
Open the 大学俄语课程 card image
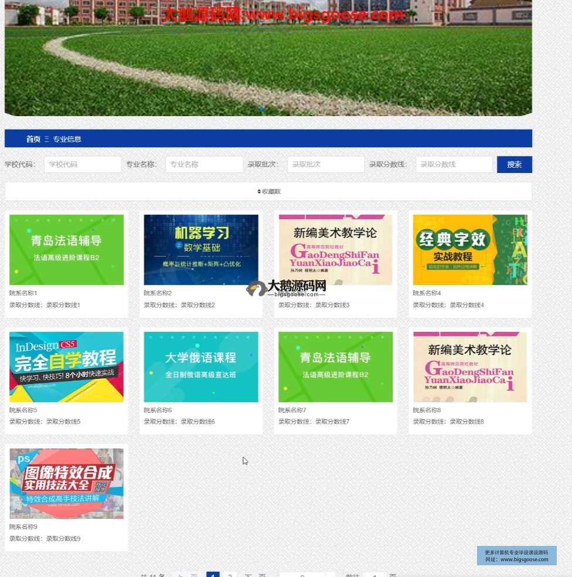point(201,367)
